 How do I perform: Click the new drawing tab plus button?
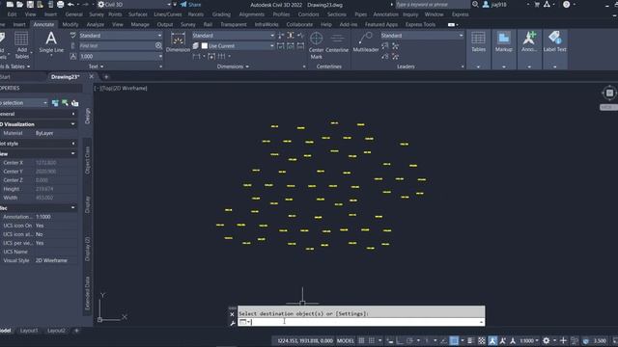point(106,77)
